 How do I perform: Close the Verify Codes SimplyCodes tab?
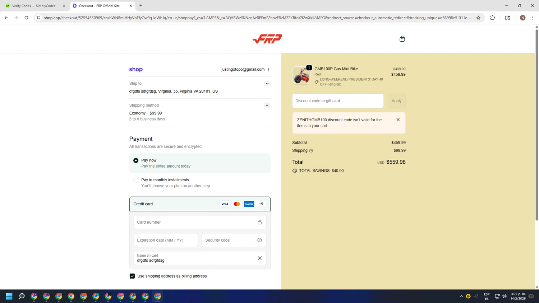[x=64, y=6]
